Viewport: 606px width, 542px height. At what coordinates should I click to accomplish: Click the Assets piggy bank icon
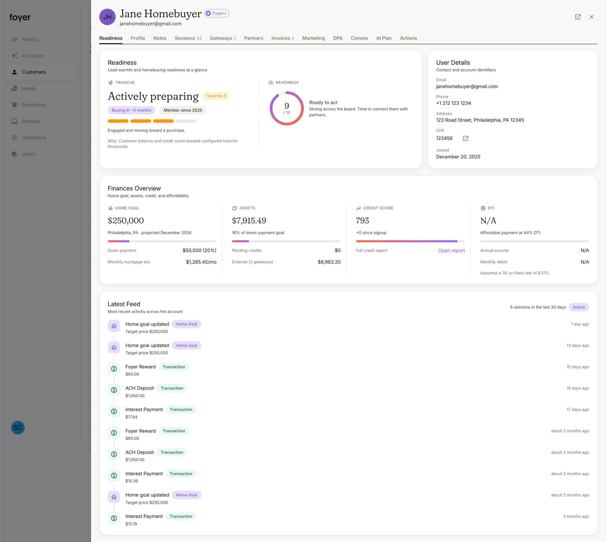click(235, 208)
